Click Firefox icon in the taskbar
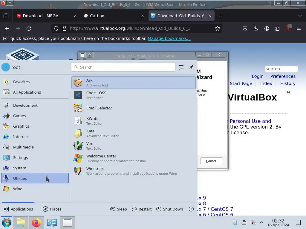Viewport: 306px width, 229px height. click(36, 222)
